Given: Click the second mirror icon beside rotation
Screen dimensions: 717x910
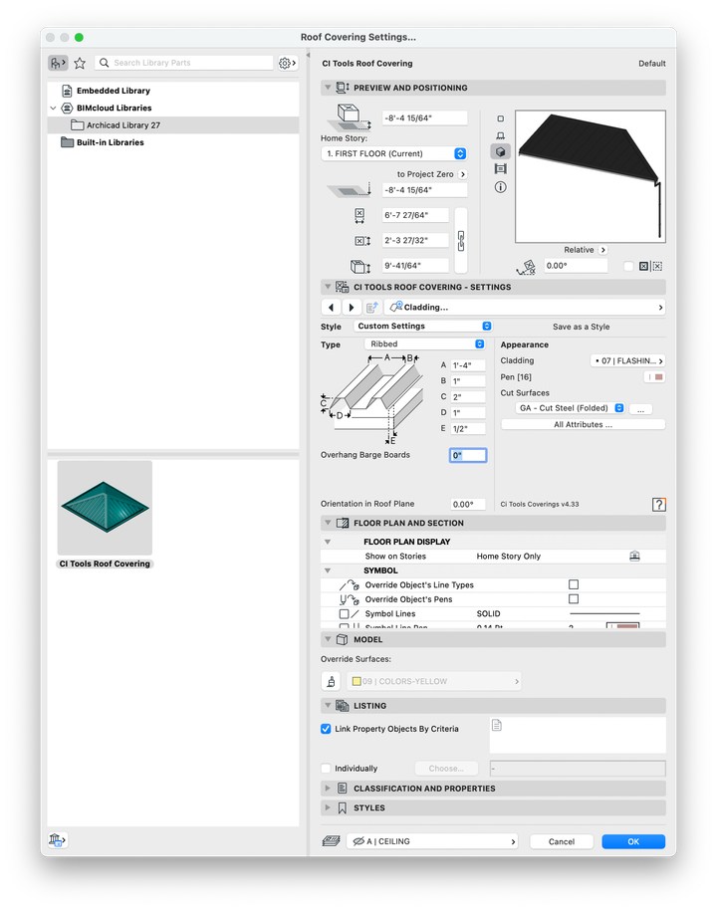Looking at the screenshot, I should (x=657, y=267).
